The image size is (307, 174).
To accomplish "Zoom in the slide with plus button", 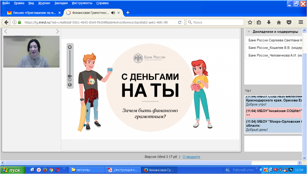I will [70, 47].
